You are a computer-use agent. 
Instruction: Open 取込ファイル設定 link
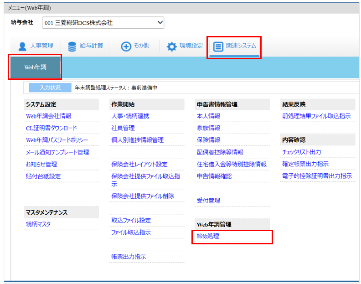[131, 220]
